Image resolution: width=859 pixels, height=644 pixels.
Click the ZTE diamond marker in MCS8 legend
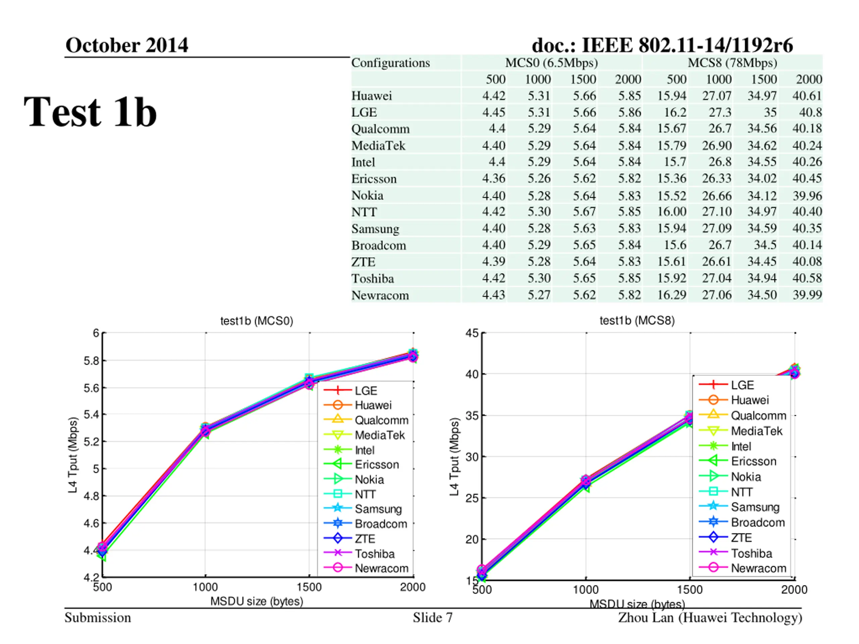tap(713, 537)
